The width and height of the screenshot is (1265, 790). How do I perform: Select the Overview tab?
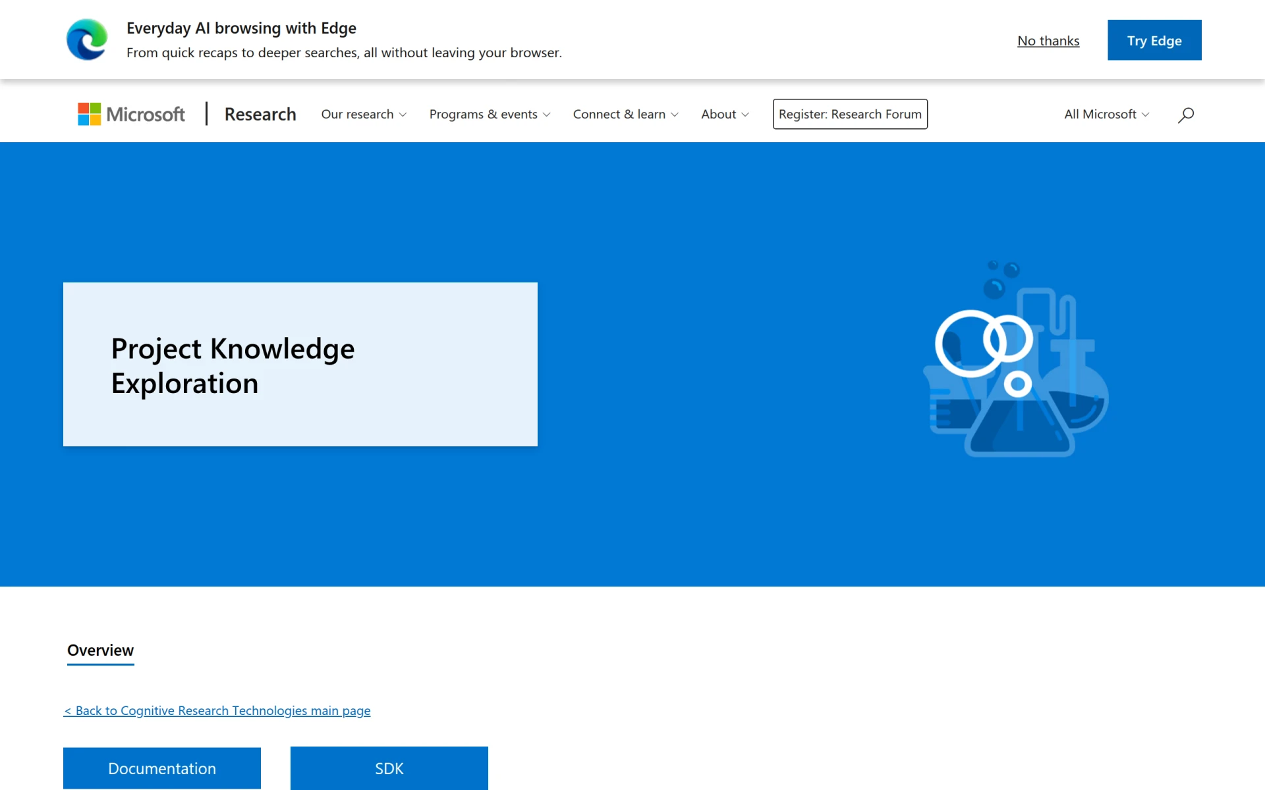(x=100, y=650)
